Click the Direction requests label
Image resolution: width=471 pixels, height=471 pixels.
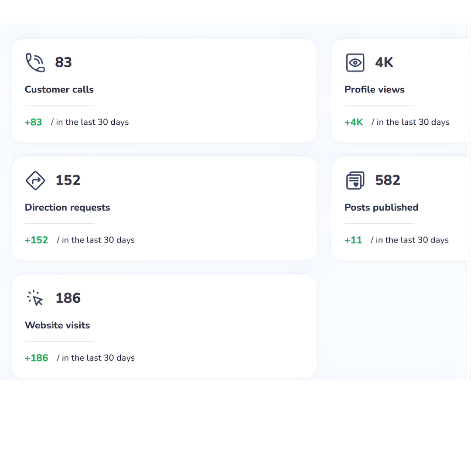coord(67,208)
